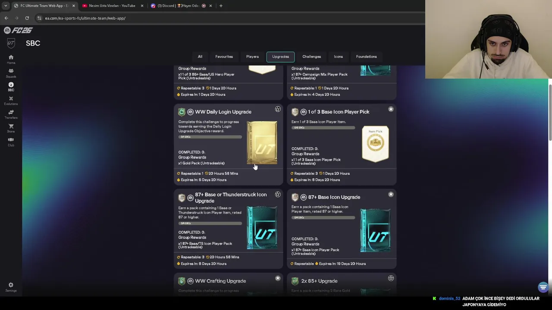
Task: Open the 1 of 3 Base Icon Player Pick title
Action: click(x=339, y=112)
